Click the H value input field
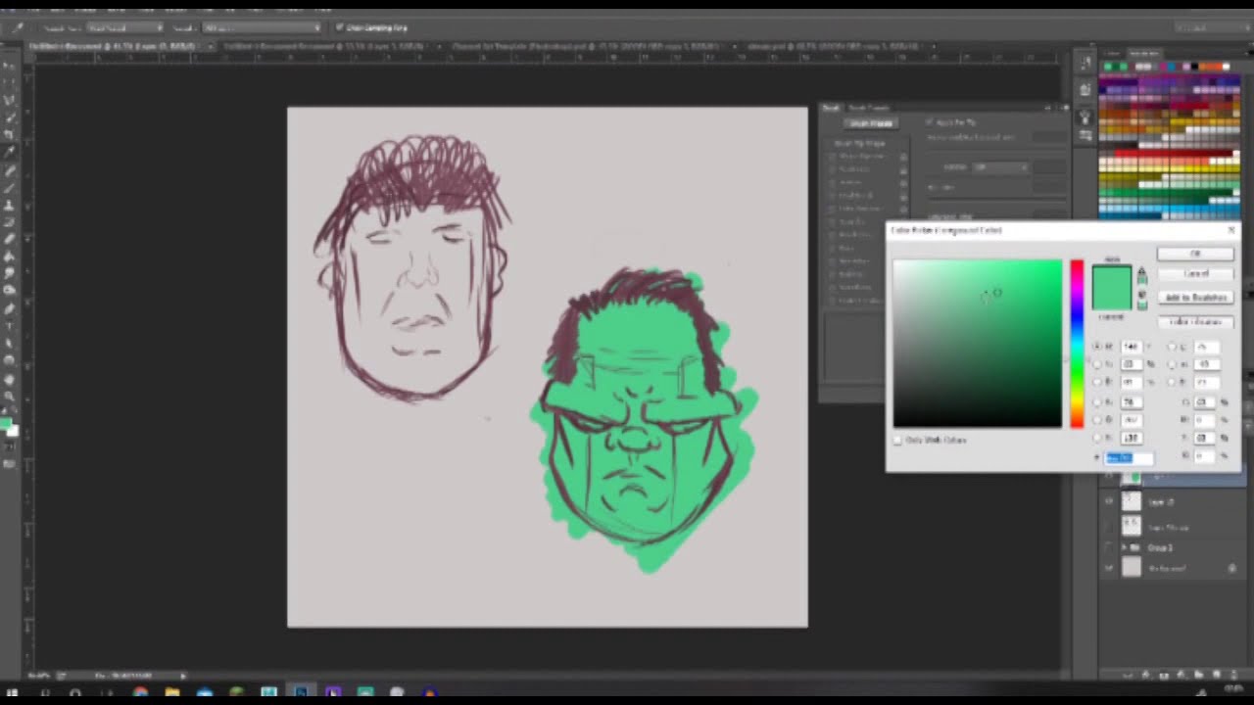 point(1131,347)
